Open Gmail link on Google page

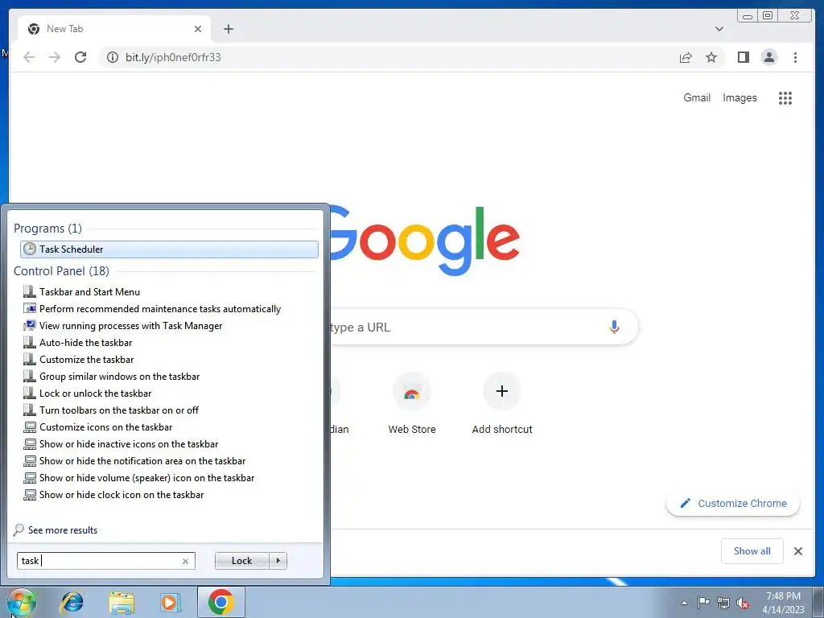[697, 97]
